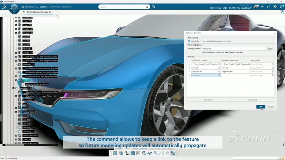Viewport: 285px width, 160px height.
Task: Select Split.301 in the tree
Action: [26, 116]
